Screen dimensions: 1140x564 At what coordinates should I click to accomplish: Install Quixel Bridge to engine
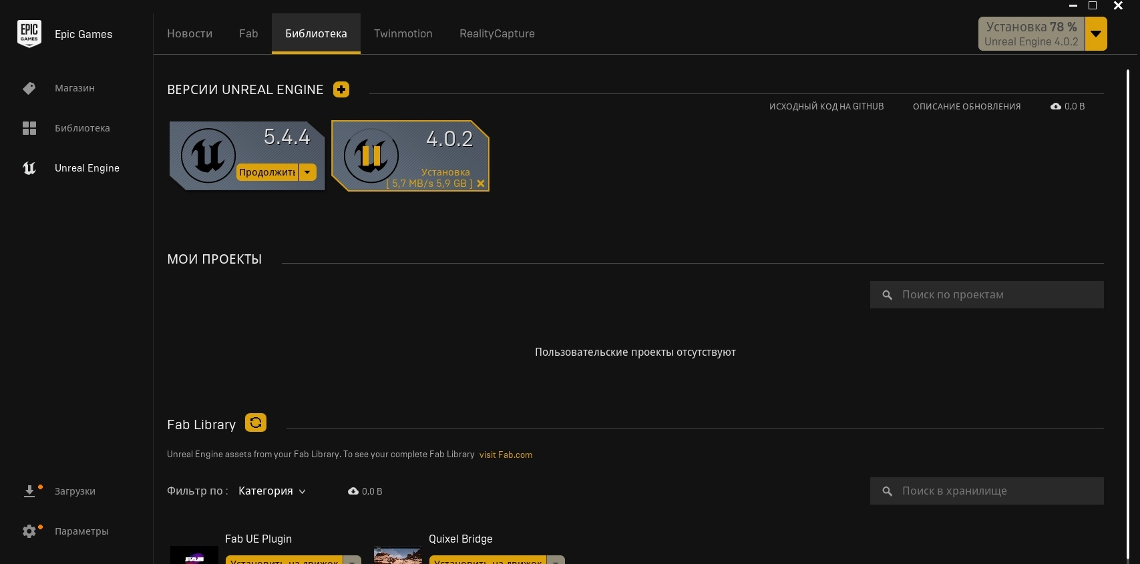click(x=488, y=561)
